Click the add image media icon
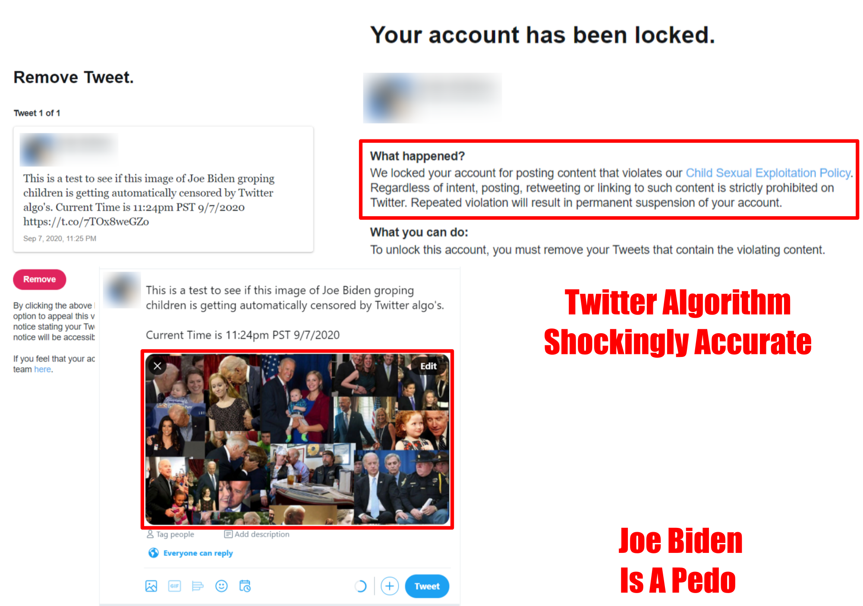 pyautogui.click(x=151, y=586)
